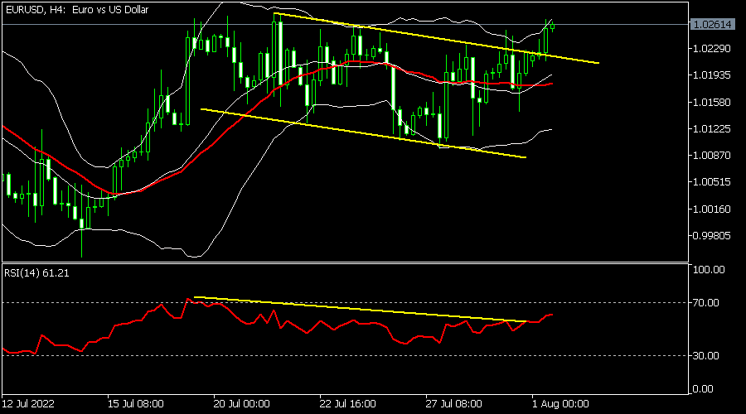Click the RSI(14) 61.21 indicator label
This screenshot has width=746, height=414.
pyautogui.click(x=36, y=273)
